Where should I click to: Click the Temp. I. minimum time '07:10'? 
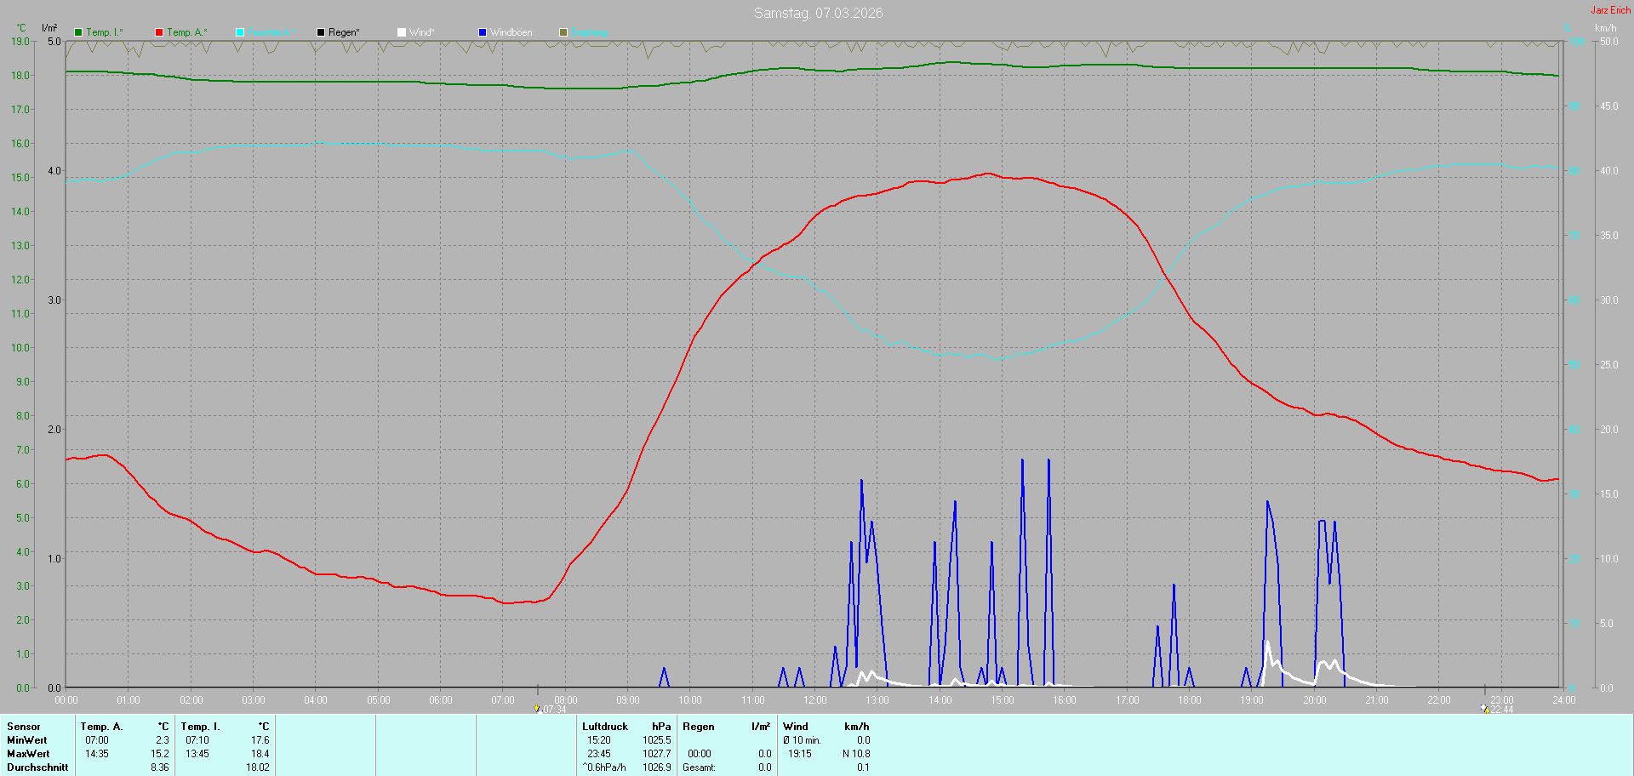coord(197,740)
